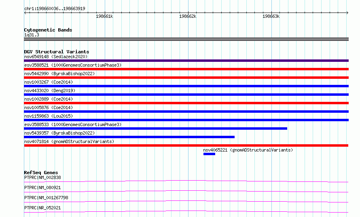Click the red nsv1002889 variant bar
Screen dimensions: 360x217
[x=186, y=103]
